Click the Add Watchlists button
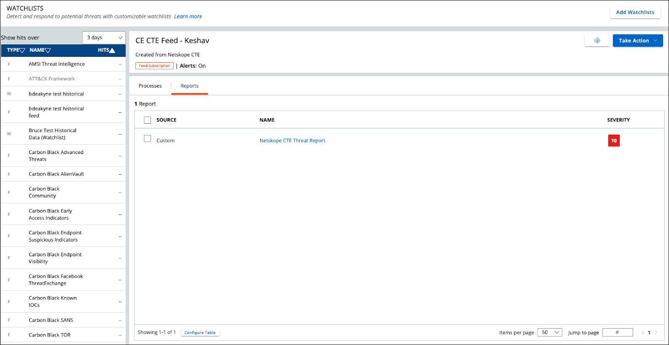Viewport: 669px width, 345px height. [635, 12]
